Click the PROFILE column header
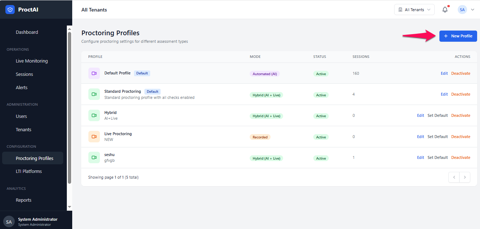Viewport: 480px width, 229px height. pos(95,57)
